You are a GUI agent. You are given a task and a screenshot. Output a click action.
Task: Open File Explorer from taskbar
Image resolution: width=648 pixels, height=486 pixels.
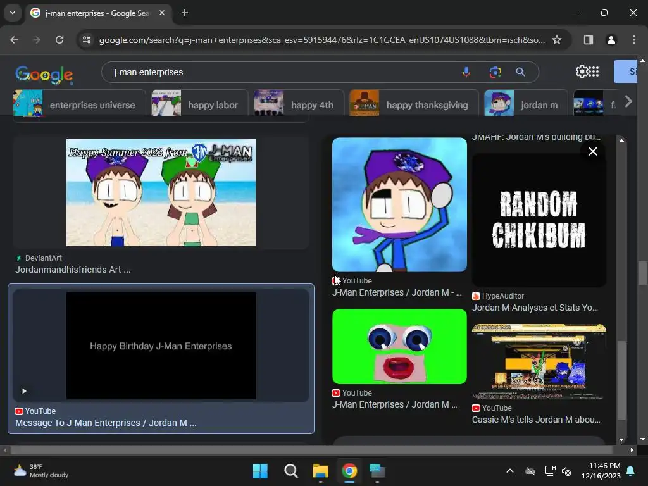click(x=321, y=471)
